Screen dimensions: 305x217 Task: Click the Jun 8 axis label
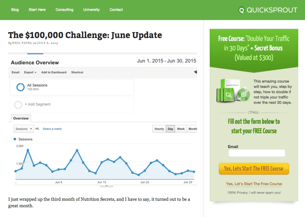click(59, 182)
